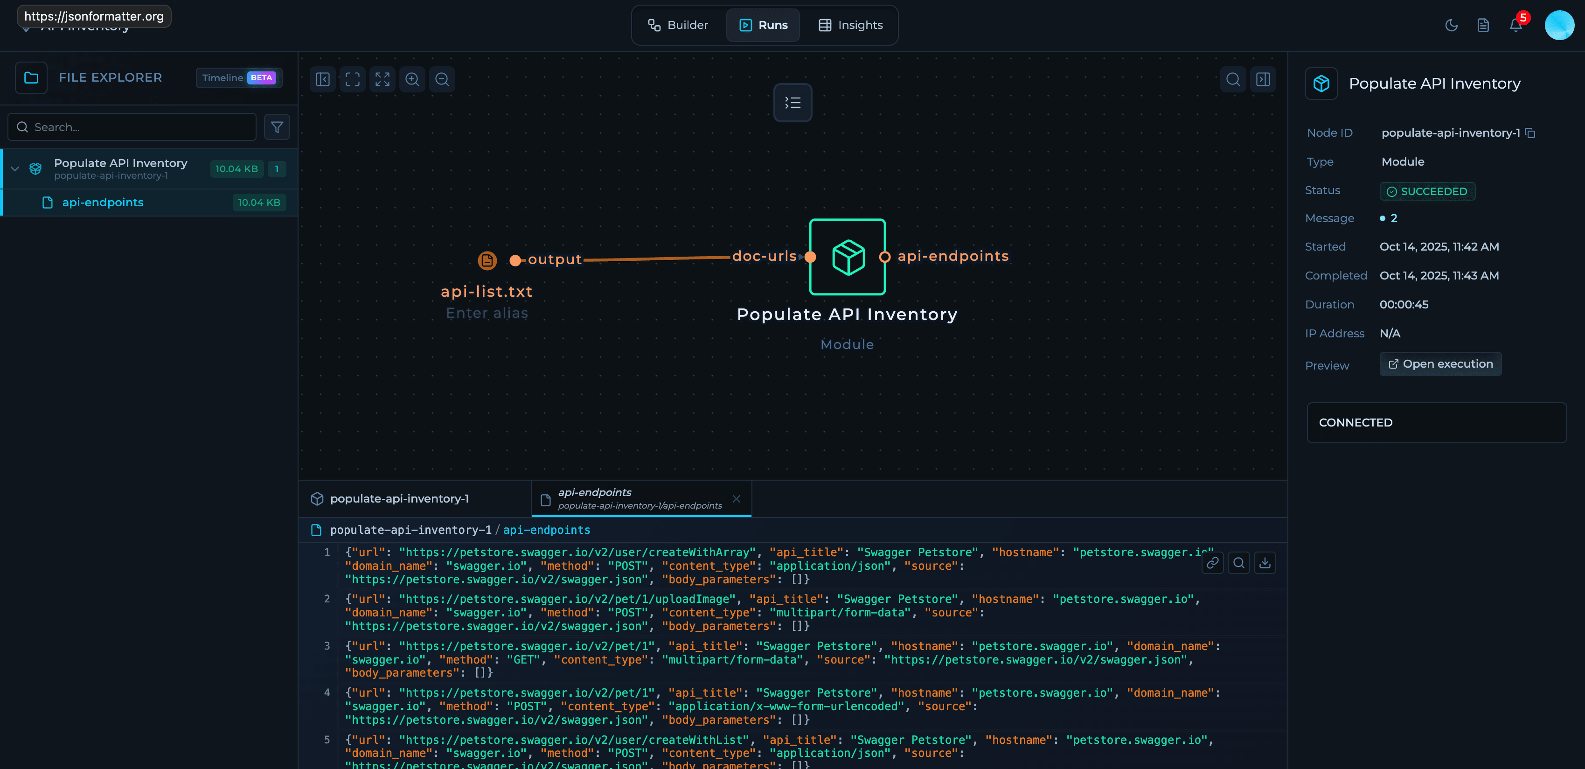Download the api-endpoints file
This screenshot has height=769, width=1585.
[1265, 563]
